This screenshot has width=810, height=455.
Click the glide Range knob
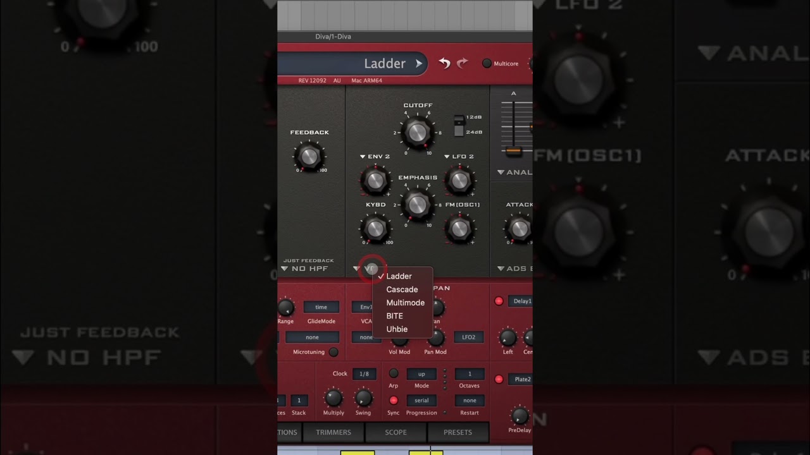pos(285,308)
